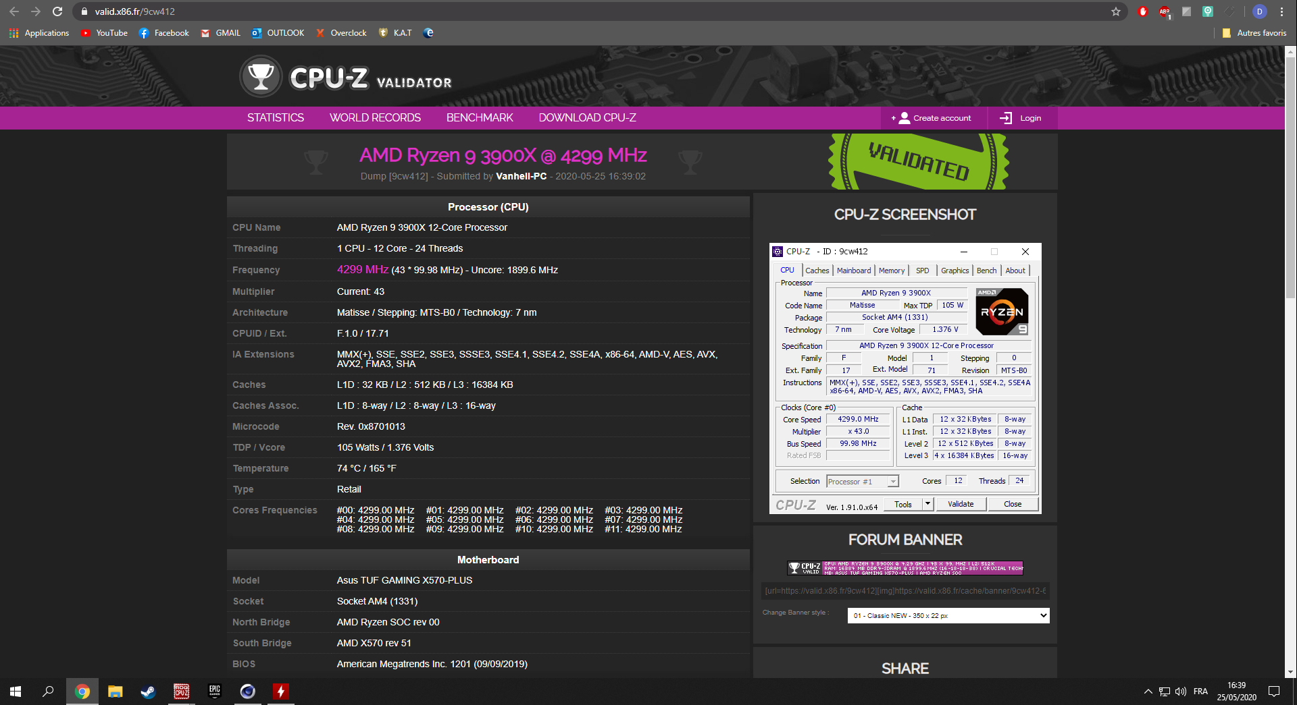Screen dimensions: 1297x705
Task: Bookmark this page with the star icon
Action: point(1116,11)
